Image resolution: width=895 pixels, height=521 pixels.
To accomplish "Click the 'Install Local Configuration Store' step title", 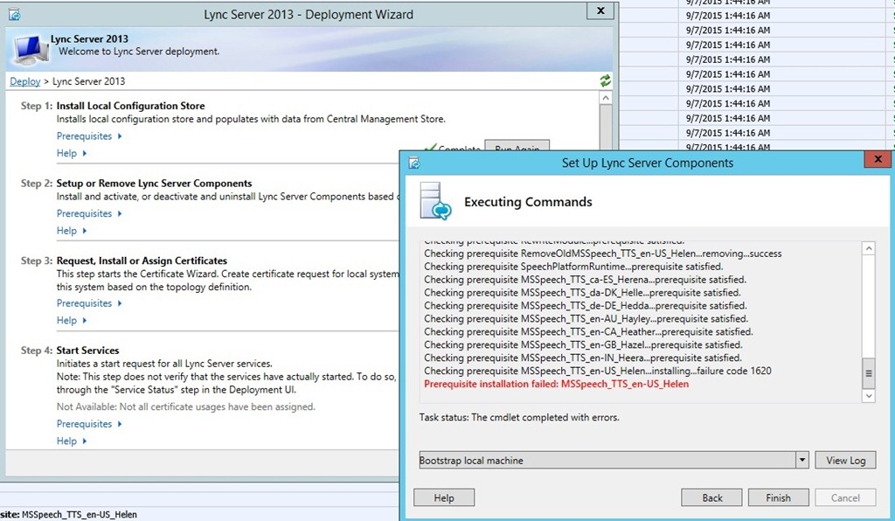I will point(130,106).
